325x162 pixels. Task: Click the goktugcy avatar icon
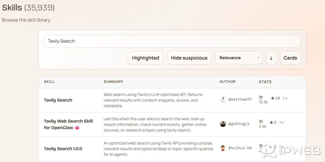(x=223, y=124)
